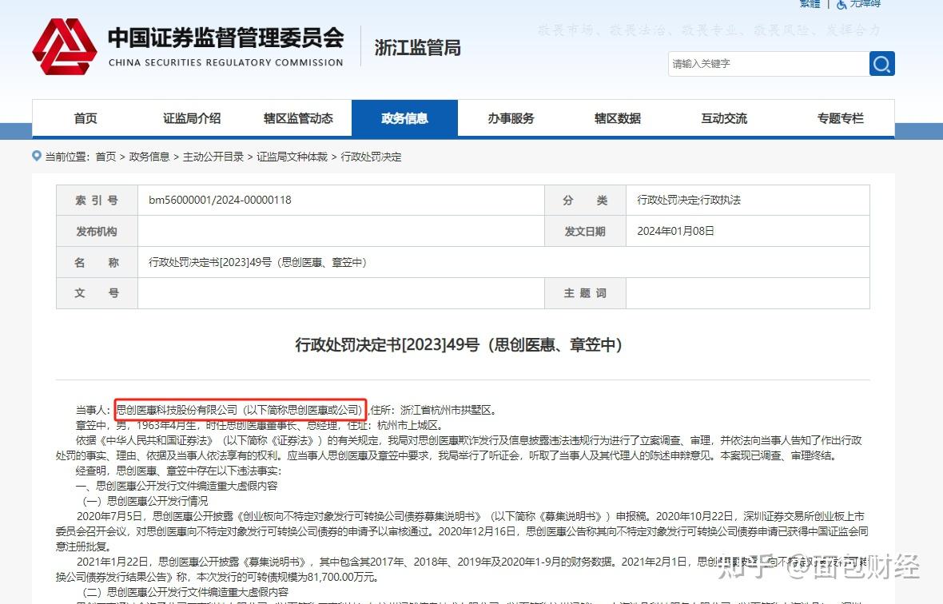This screenshot has width=943, height=604.
Task: Click the 发布机构 label cell
Action: [97, 232]
